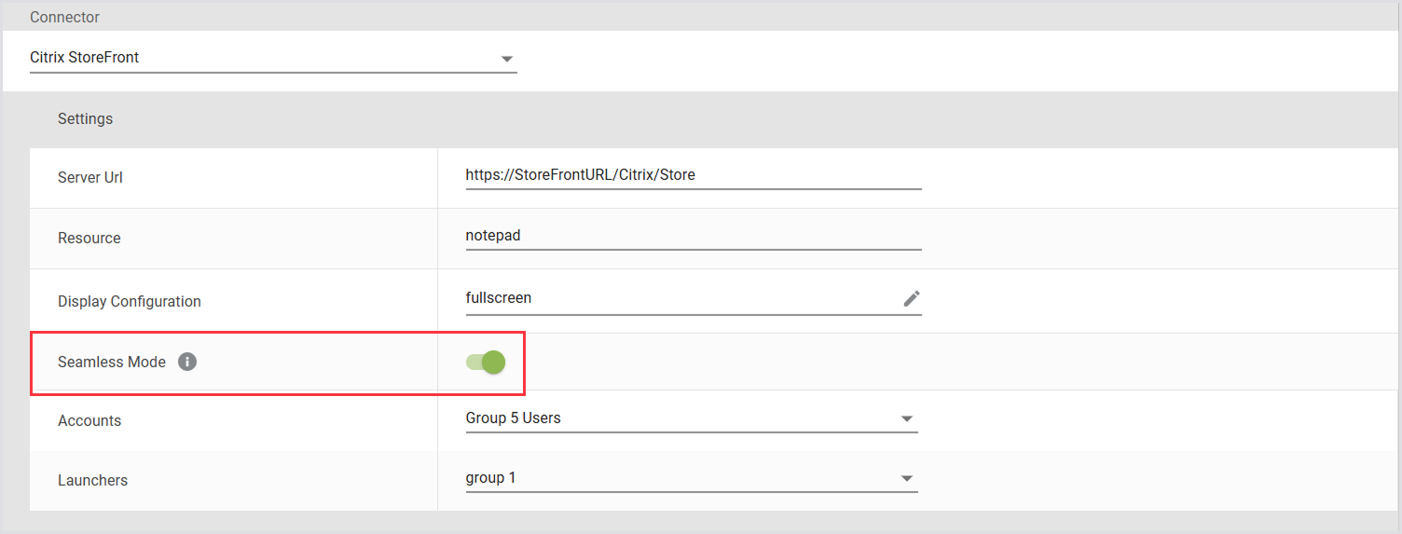Click the info icon beside Seamless Mode
The image size is (1402, 534).
(187, 362)
